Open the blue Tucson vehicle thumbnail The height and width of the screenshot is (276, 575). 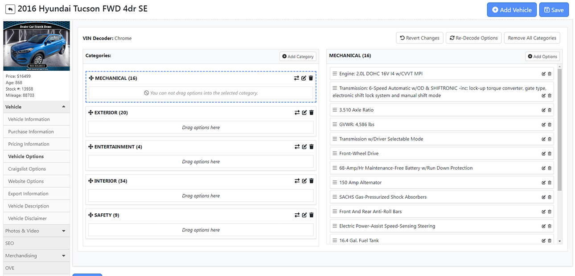tap(37, 46)
